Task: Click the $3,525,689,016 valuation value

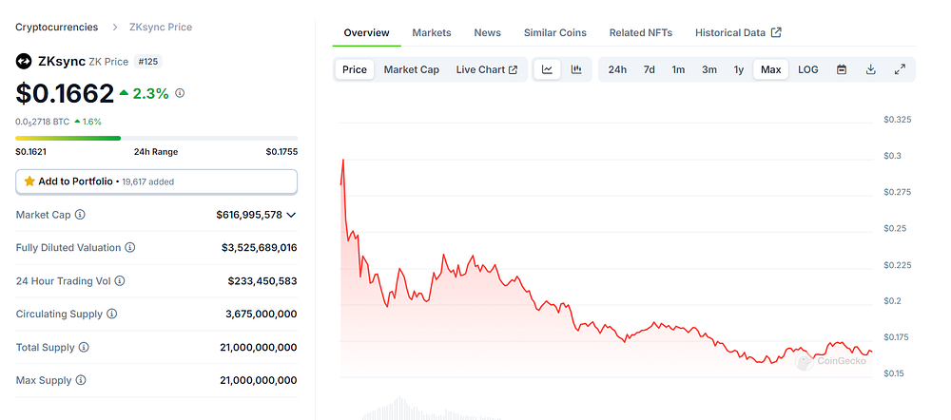Action: (x=260, y=248)
